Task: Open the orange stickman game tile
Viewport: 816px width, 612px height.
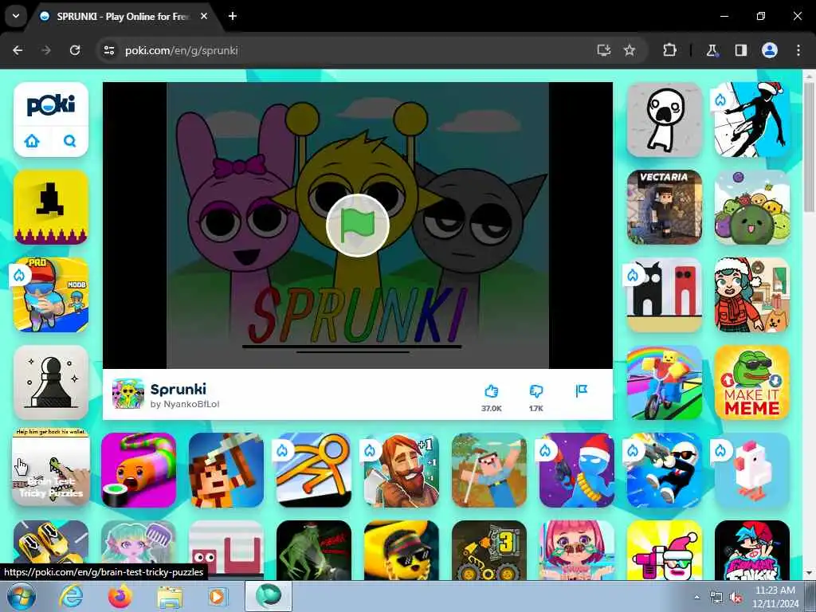Action: 314,470
